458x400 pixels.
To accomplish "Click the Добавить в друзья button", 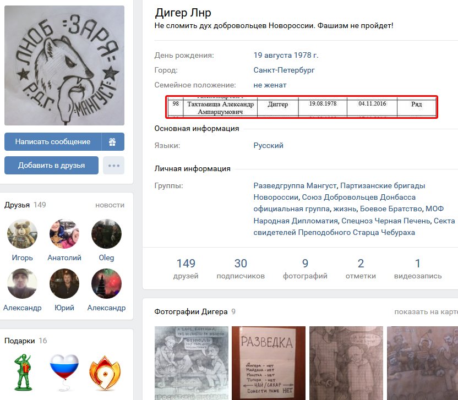I will (x=51, y=166).
